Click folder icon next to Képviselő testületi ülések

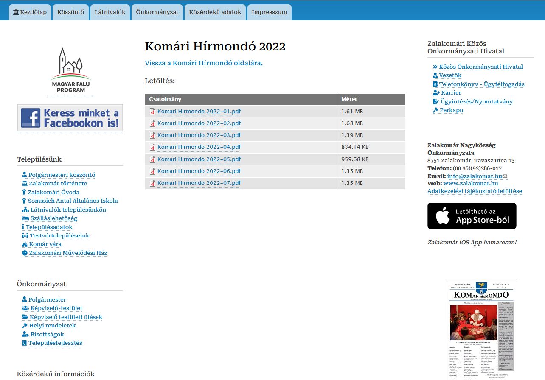click(25, 317)
